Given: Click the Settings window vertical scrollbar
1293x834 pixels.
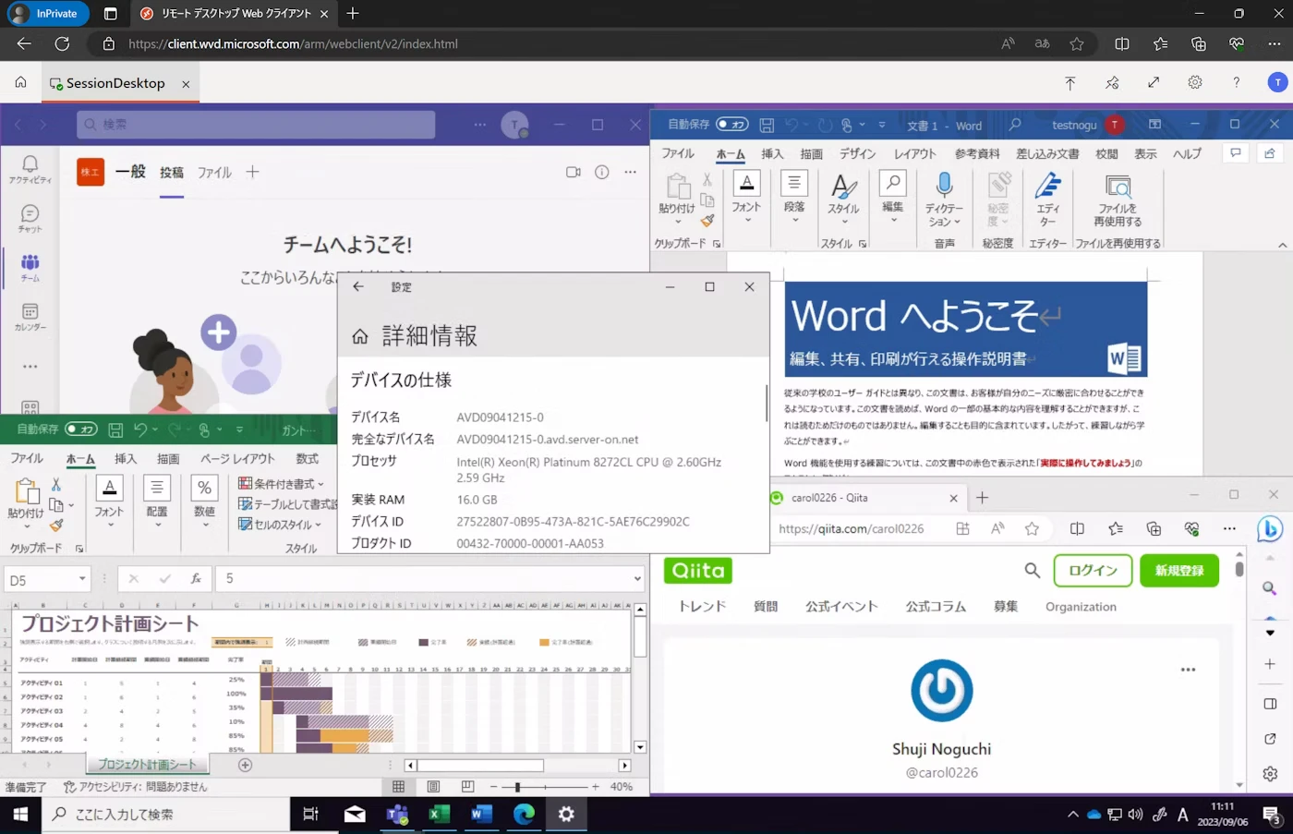Looking at the screenshot, I should pyautogui.click(x=766, y=404).
